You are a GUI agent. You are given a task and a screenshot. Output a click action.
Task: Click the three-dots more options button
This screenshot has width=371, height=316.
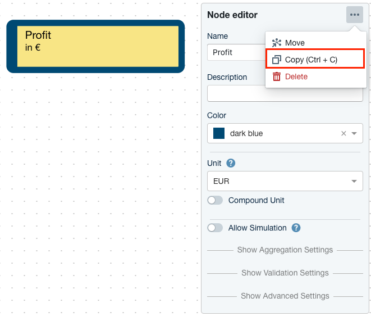[354, 15]
